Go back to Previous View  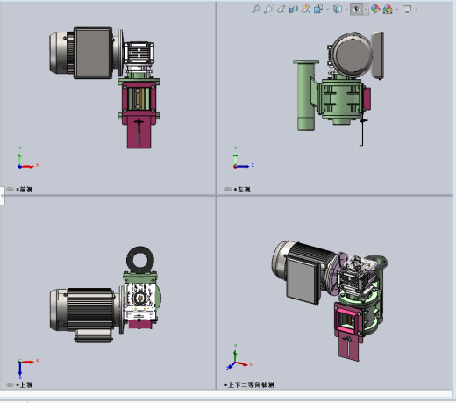(281, 10)
